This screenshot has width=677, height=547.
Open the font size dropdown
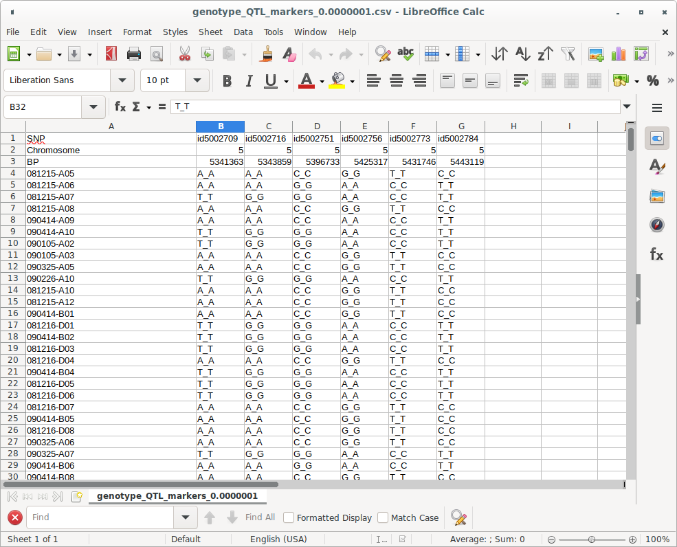pos(197,80)
